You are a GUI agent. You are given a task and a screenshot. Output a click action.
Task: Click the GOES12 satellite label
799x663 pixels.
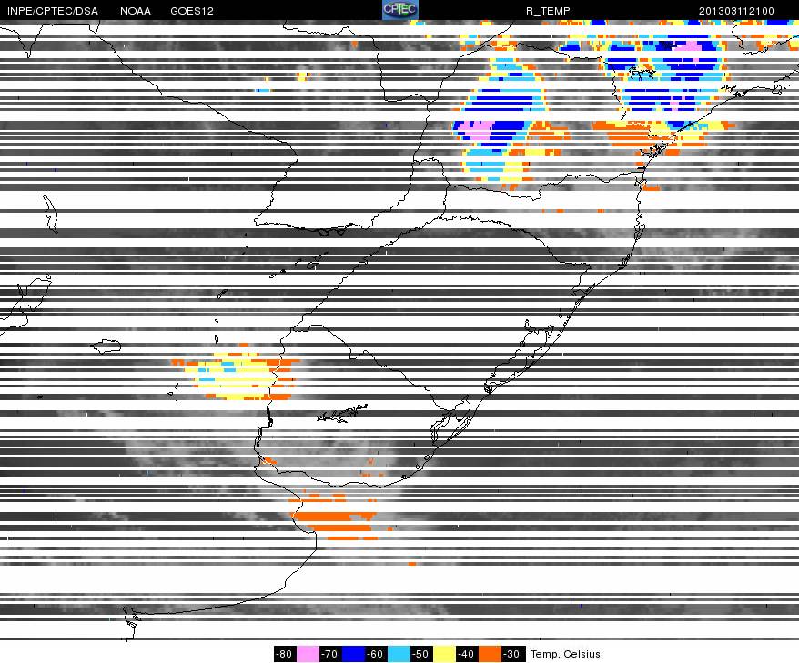(x=192, y=11)
